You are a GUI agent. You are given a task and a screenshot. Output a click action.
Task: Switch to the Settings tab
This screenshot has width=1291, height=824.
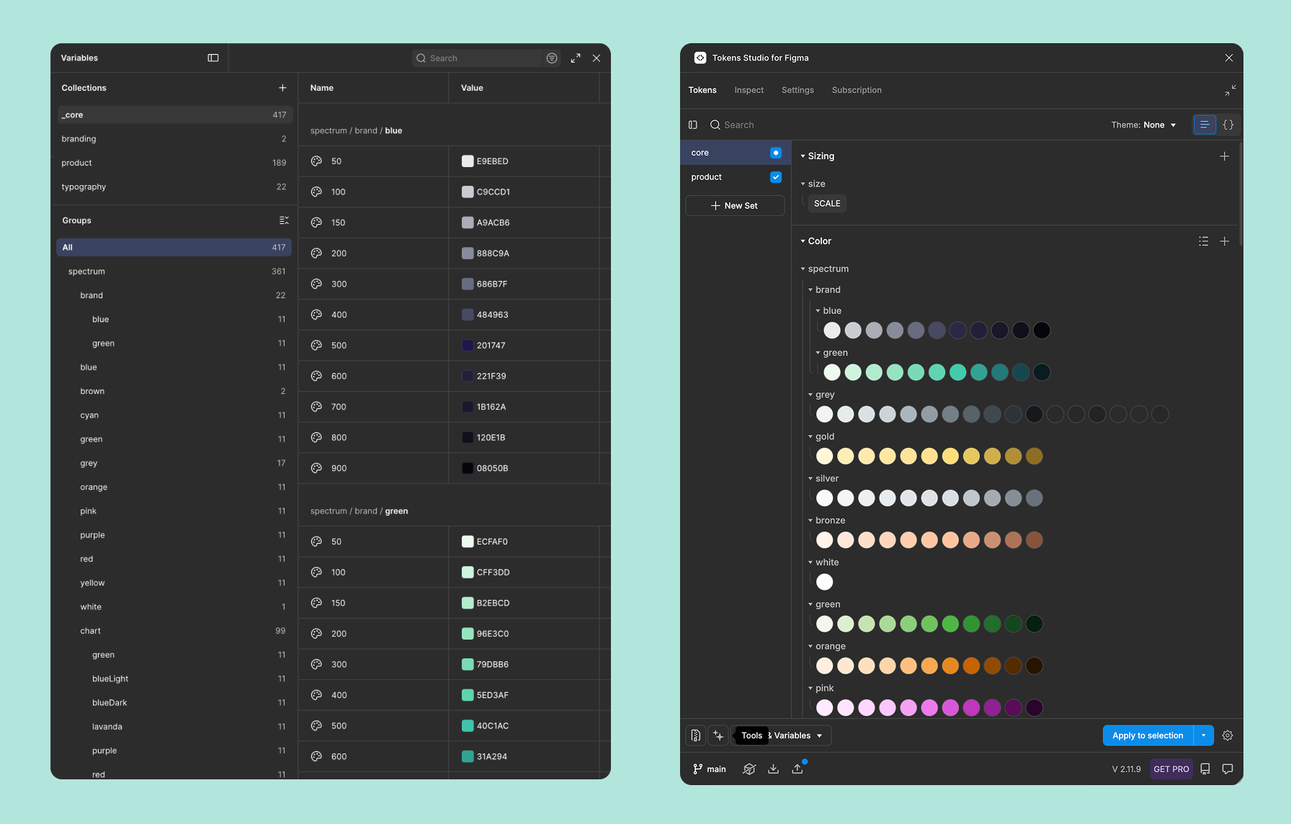798,90
